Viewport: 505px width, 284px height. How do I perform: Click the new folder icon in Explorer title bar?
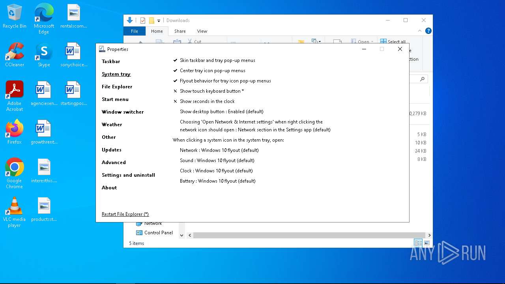pos(151,21)
